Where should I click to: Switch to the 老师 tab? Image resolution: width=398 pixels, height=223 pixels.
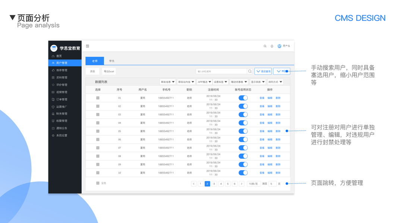click(x=95, y=61)
